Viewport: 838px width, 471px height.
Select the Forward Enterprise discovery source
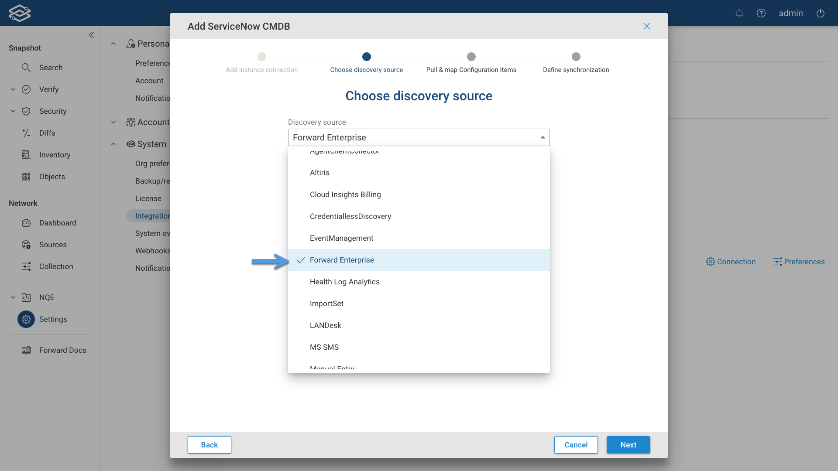pos(342,259)
